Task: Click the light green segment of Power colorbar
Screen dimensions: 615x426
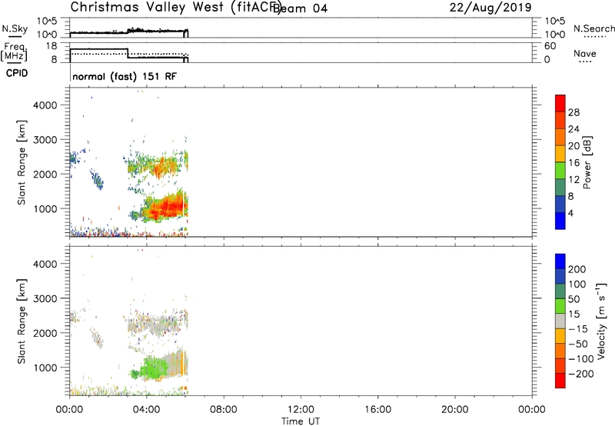Action: point(560,171)
